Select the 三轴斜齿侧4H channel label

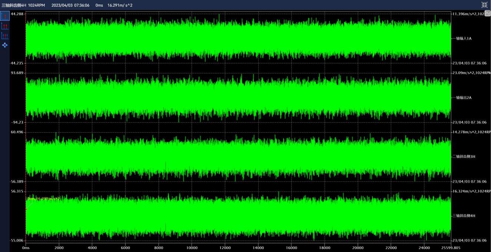click(464, 216)
